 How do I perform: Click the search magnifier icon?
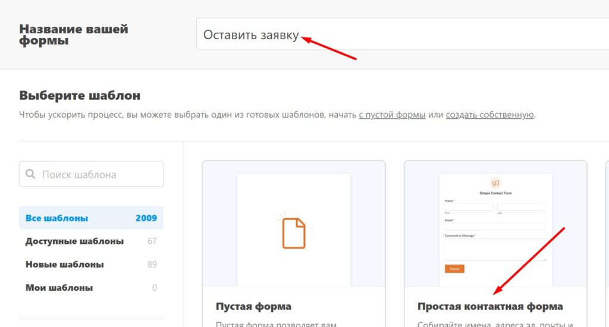(30, 174)
